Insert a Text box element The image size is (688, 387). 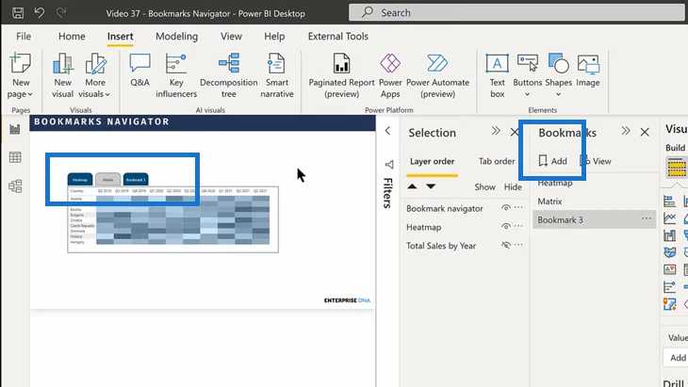[497, 75]
